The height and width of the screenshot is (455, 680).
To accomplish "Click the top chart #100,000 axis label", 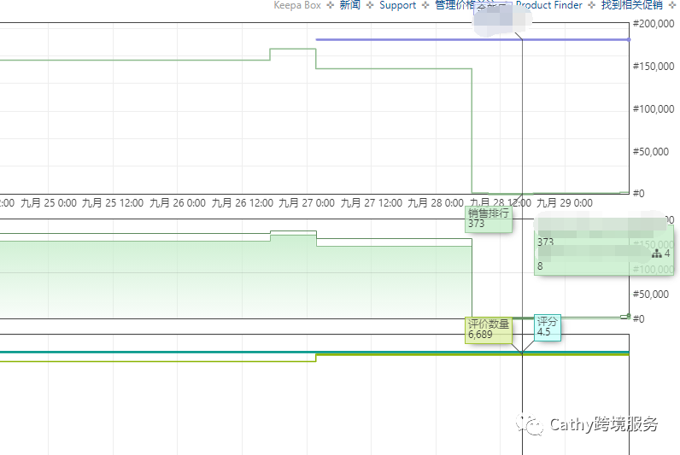I will coord(654,108).
